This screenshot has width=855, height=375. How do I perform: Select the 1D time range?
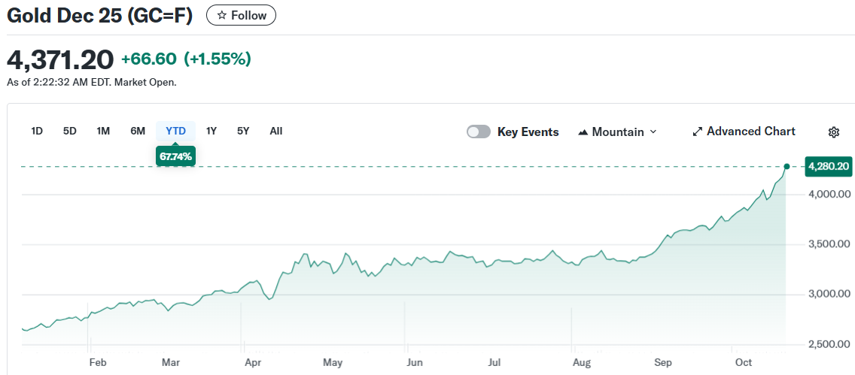37,131
